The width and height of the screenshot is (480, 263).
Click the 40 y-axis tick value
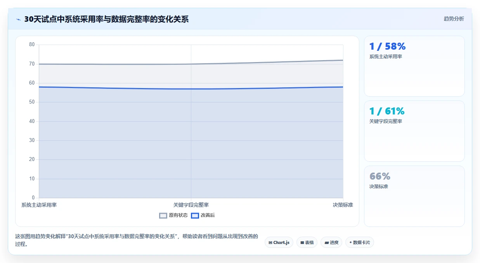point(32,121)
